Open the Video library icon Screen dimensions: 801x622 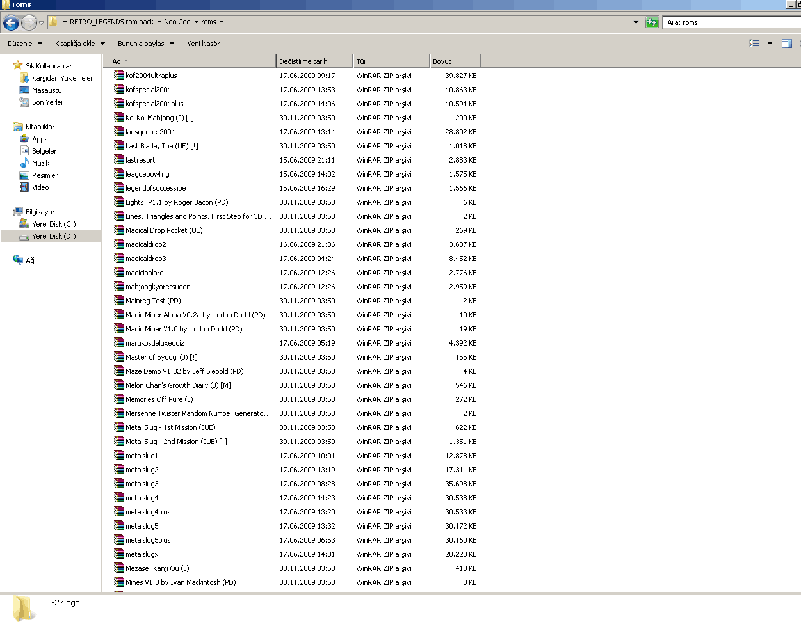[x=24, y=187]
